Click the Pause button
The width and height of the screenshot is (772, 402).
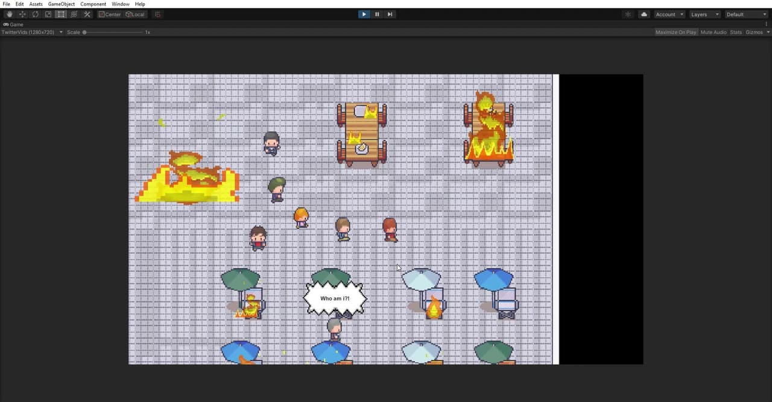click(377, 14)
